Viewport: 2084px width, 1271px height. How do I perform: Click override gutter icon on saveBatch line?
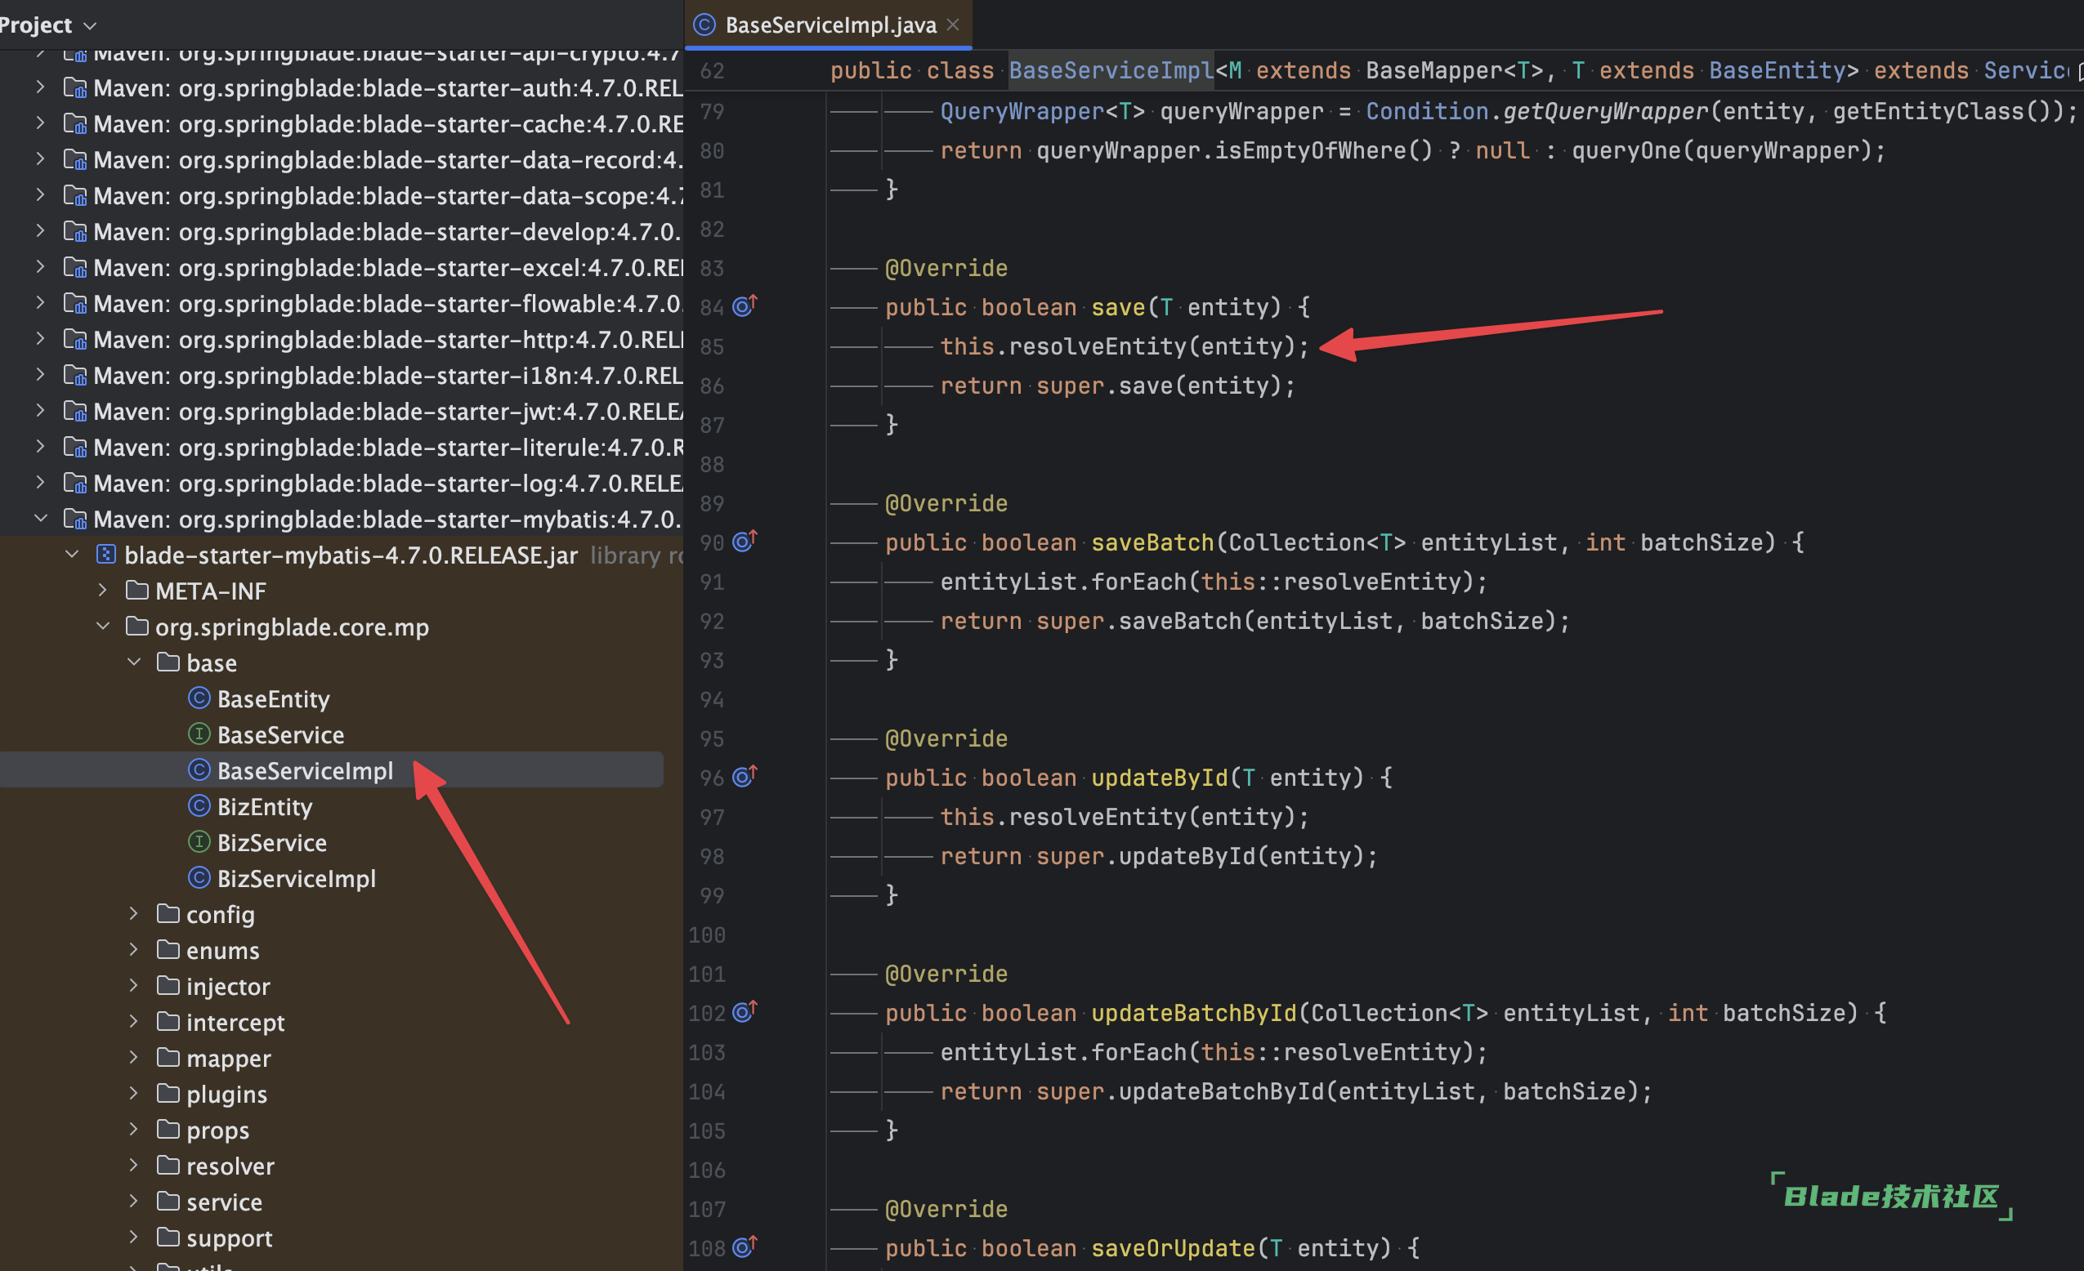coord(745,541)
